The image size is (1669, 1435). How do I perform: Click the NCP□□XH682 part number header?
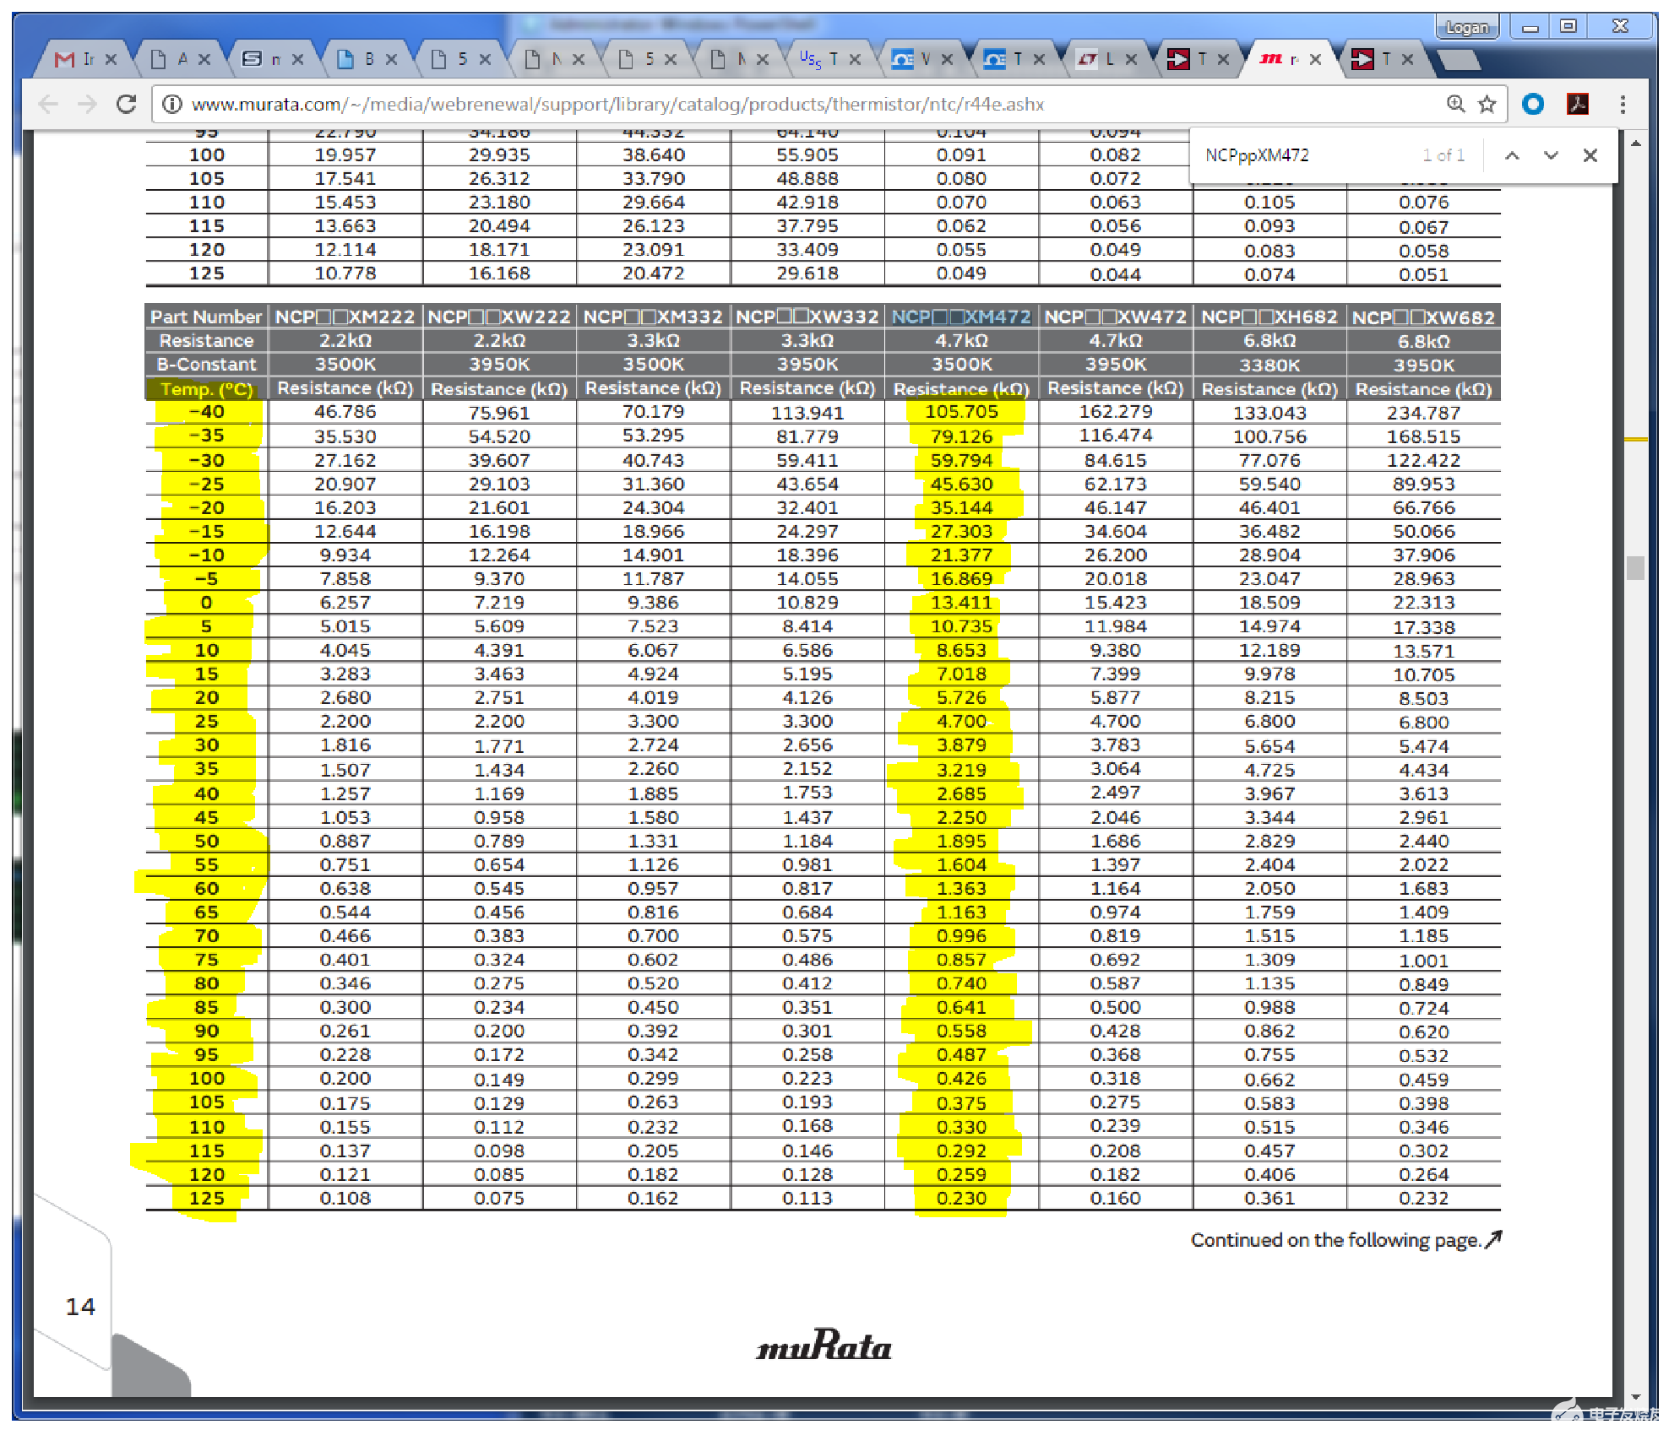coord(1269,317)
